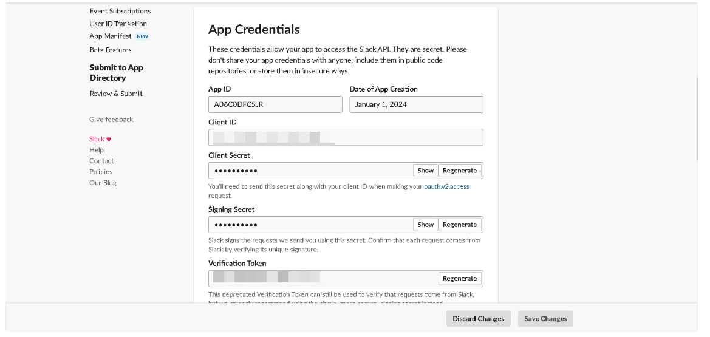
Task: Open the Contact link
Action: (101, 161)
